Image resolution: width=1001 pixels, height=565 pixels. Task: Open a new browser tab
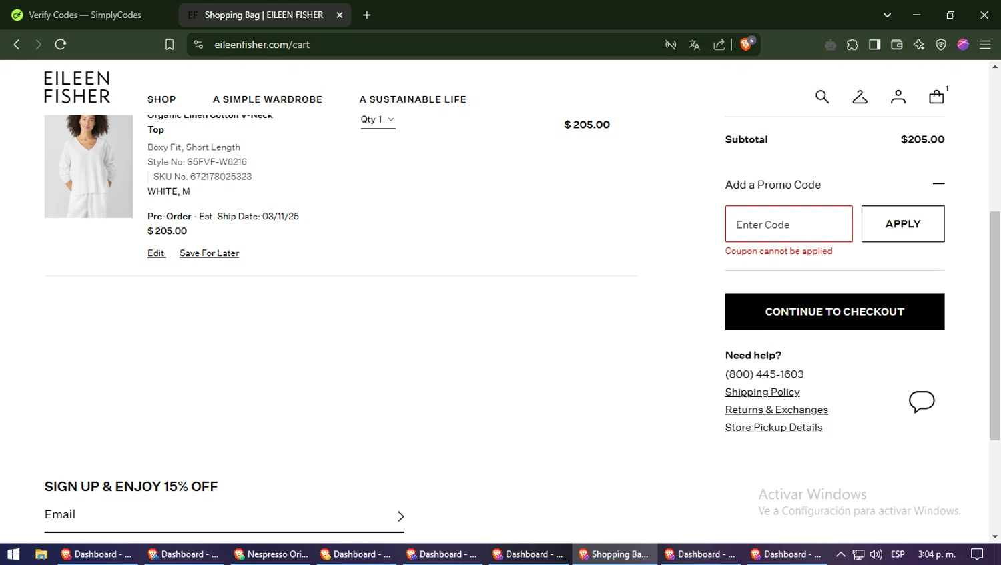click(x=366, y=15)
